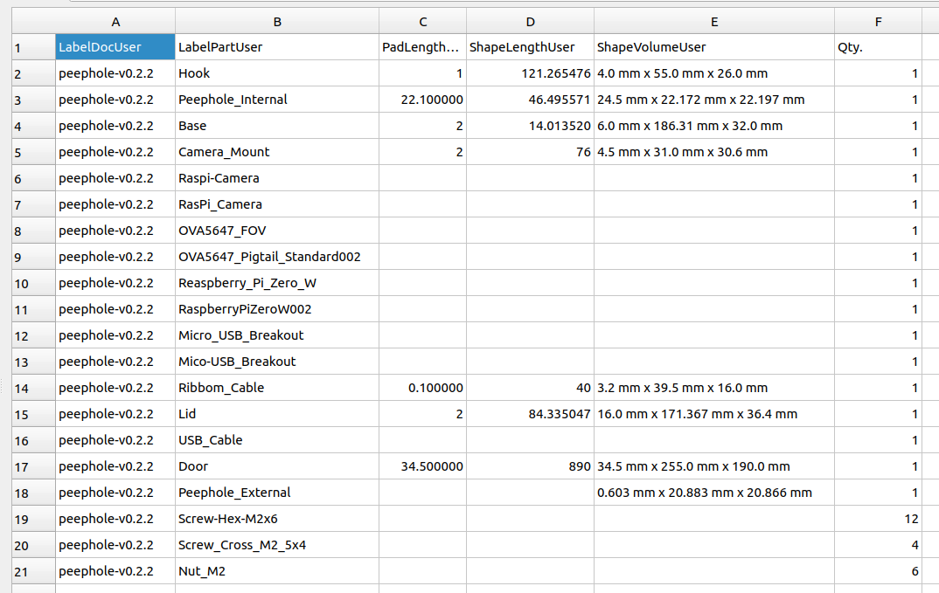Select column B header
Viewport: 939px width, 593px height.
[x=277, y=22]
